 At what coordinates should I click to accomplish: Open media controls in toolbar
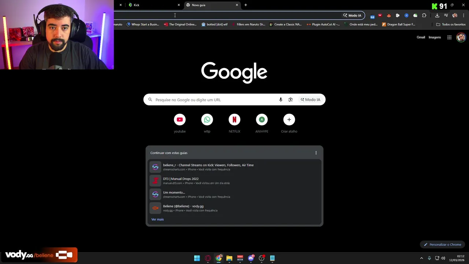coord(446,15)
